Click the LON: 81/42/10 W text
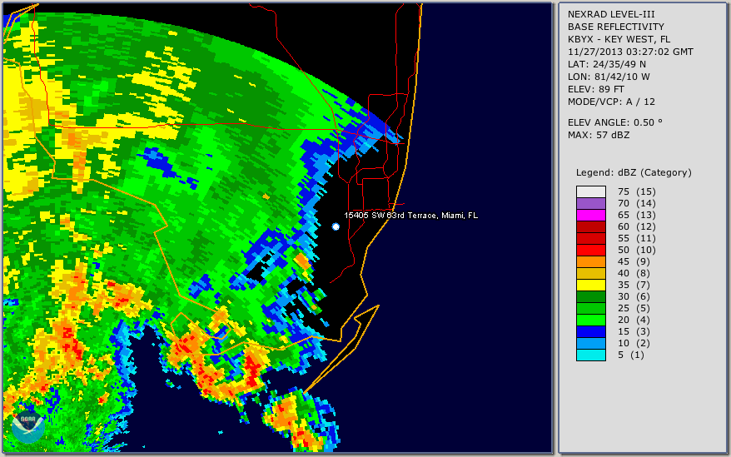Screen dimensions: 731x457 pos(609,77)
